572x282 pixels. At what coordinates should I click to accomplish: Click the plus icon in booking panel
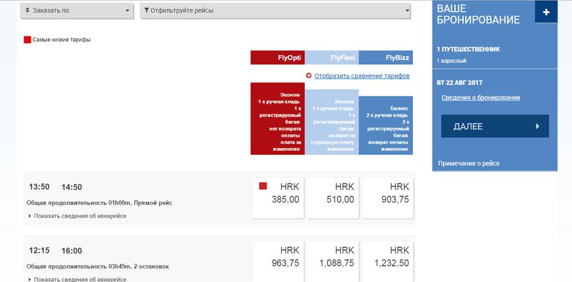(545, 12)
